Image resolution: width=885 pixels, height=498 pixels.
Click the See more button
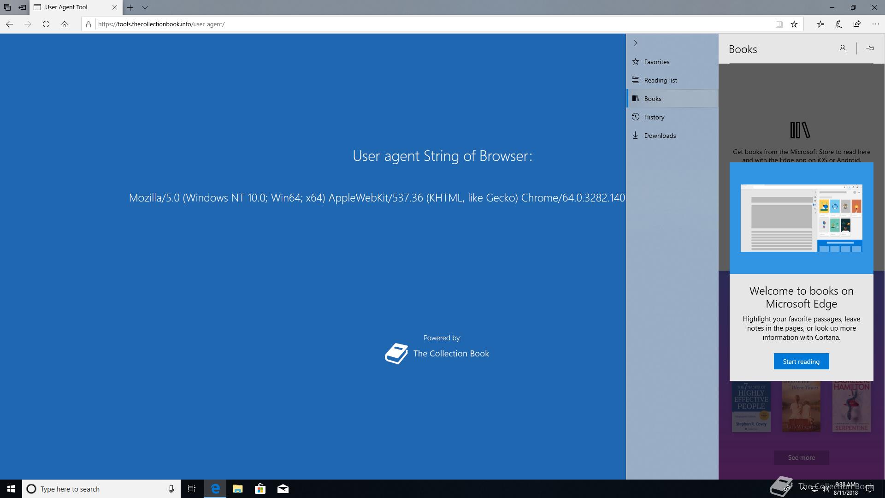point(801,457)
